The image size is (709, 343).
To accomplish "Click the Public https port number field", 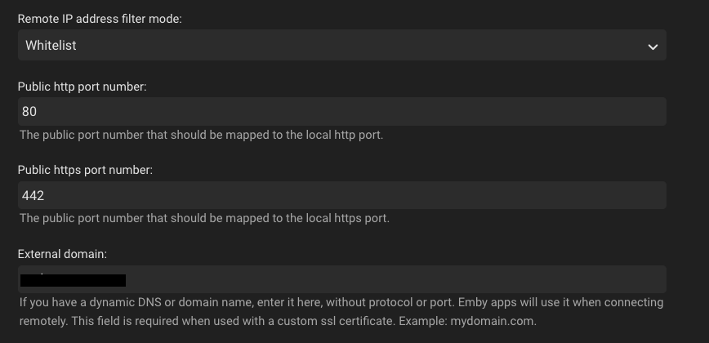I will [x=341, y=195].
